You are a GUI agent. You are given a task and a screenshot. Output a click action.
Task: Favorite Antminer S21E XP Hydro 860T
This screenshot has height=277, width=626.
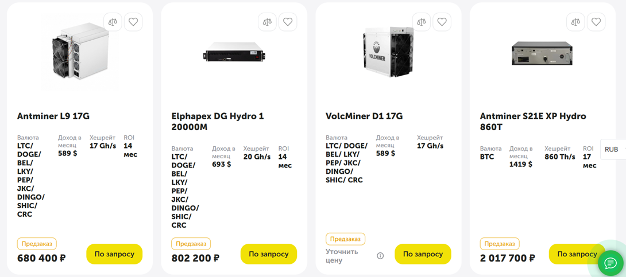coord(596,22)
